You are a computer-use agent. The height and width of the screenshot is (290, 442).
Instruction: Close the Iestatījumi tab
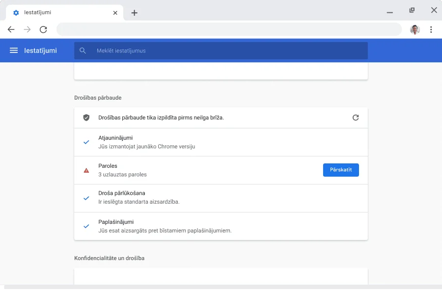pyautogui.click(x=115, y=13)
